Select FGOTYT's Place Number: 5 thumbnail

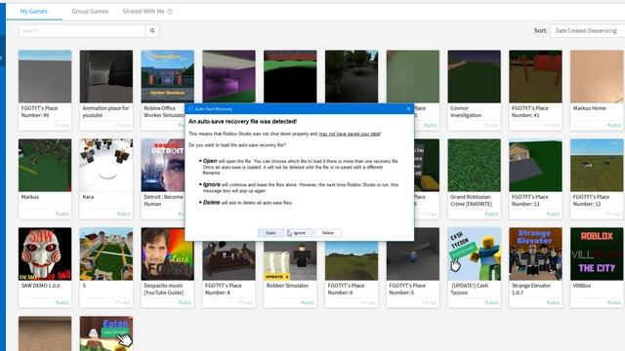click(413, 260)
